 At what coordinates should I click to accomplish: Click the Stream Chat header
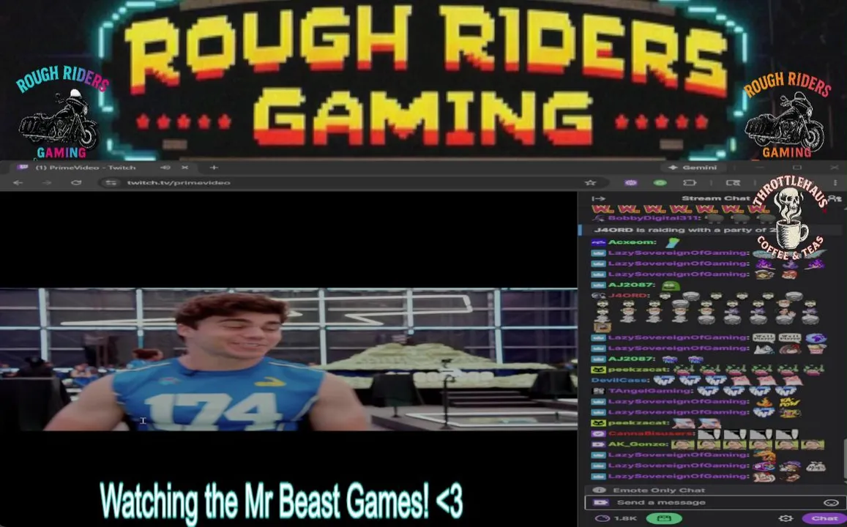(715, 198)
